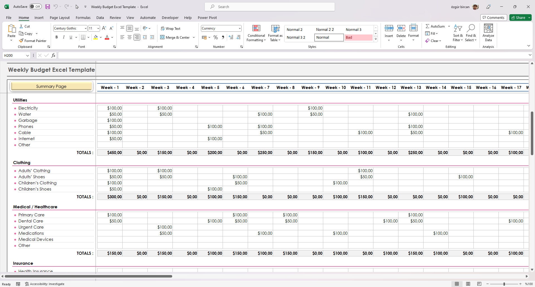Expand the formula bar
The width and height of the screenshot is (535, 287).
530,55
